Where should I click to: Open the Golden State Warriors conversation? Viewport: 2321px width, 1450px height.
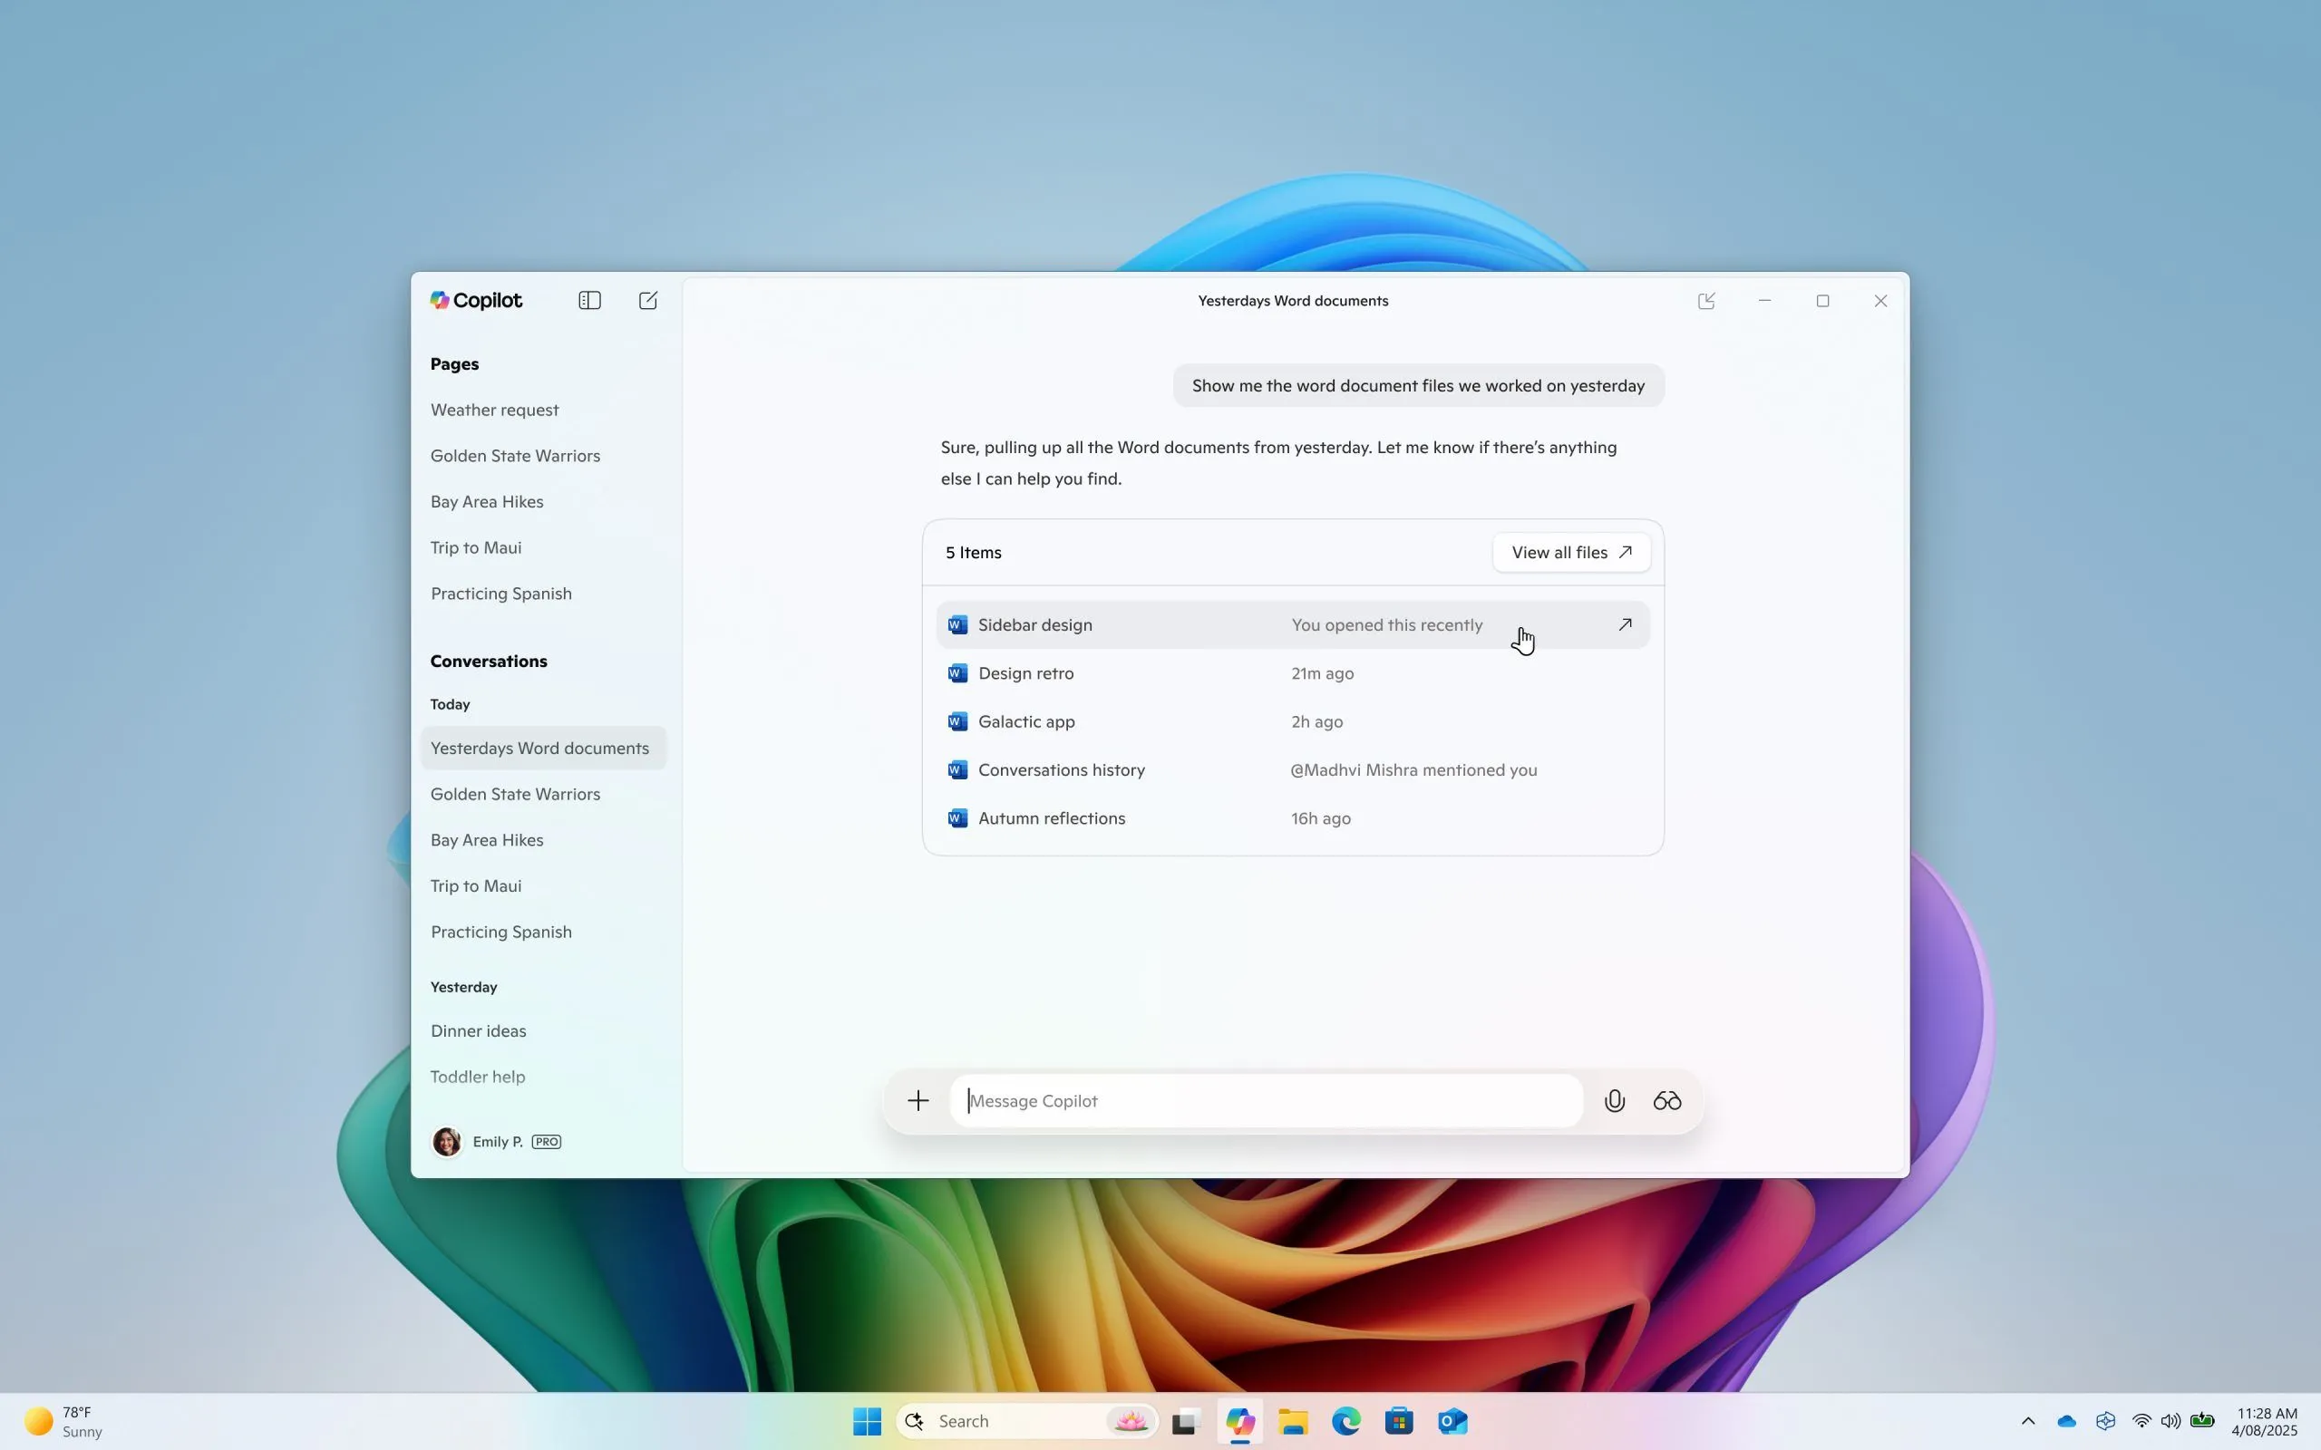[515, 793]
